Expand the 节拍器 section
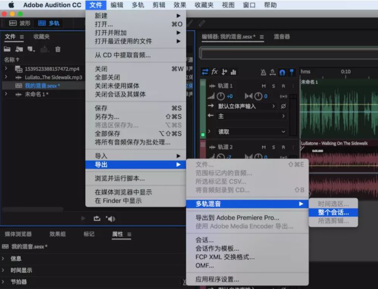The width and height of the screenshot is (378, 289). [3, 281]
